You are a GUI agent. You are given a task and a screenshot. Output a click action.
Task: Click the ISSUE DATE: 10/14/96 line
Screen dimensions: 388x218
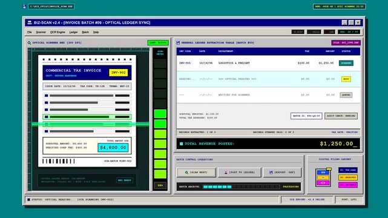tap(60, 87)
